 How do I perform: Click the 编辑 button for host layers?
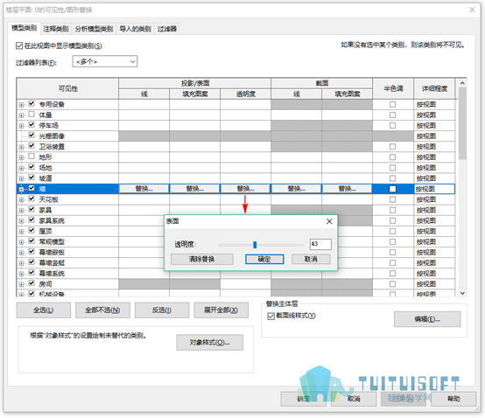[427, 319]
